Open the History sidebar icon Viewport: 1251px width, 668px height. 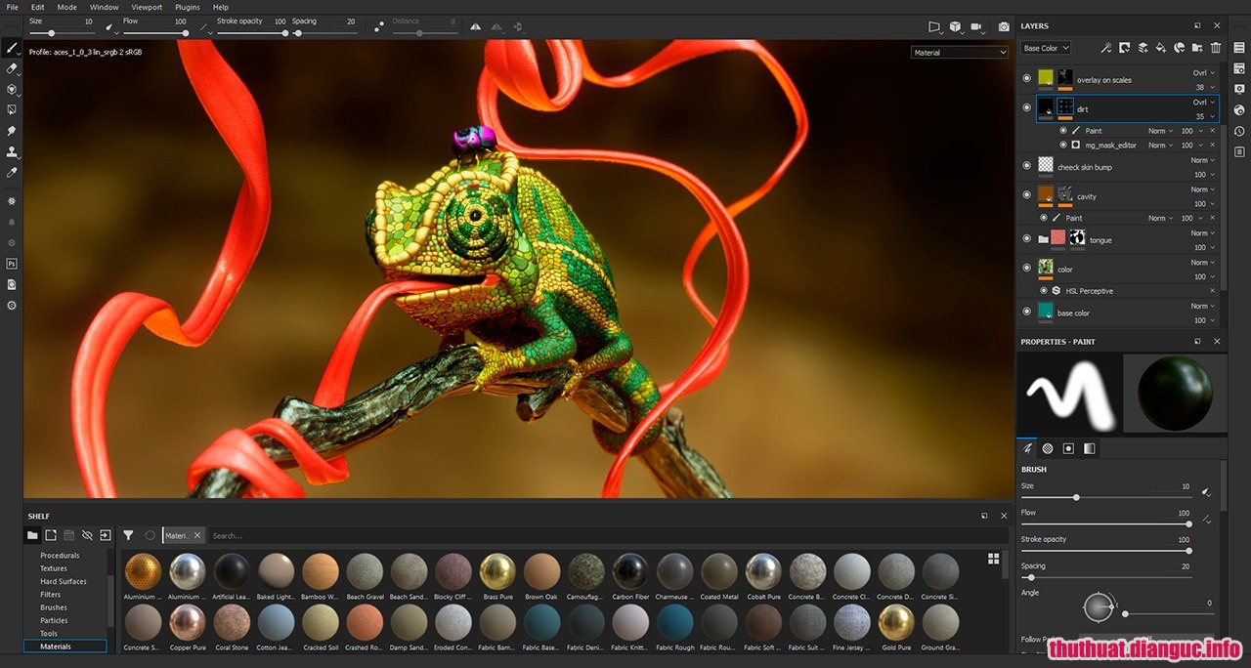1239,131
